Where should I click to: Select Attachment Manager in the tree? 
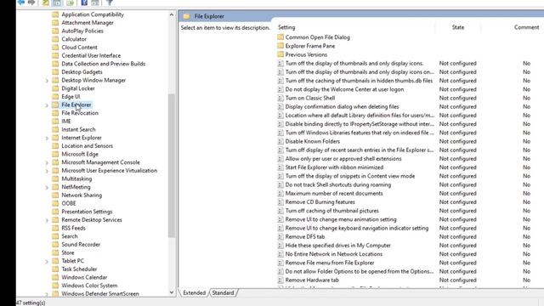[x=88, y=23]
